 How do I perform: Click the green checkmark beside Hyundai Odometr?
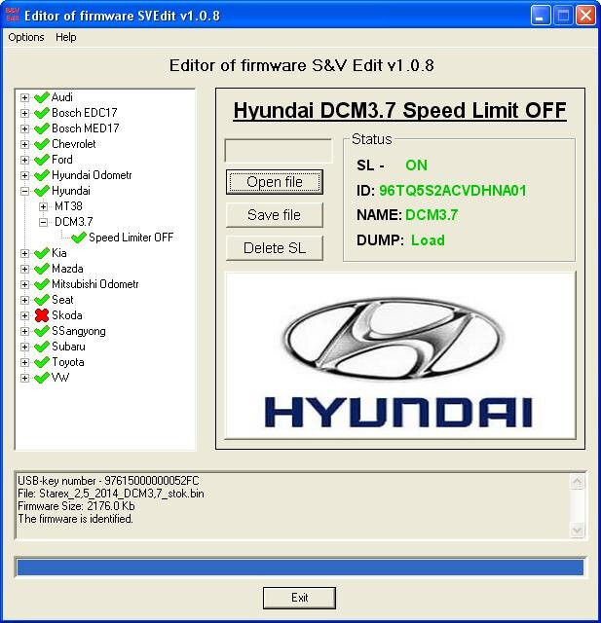42,175
